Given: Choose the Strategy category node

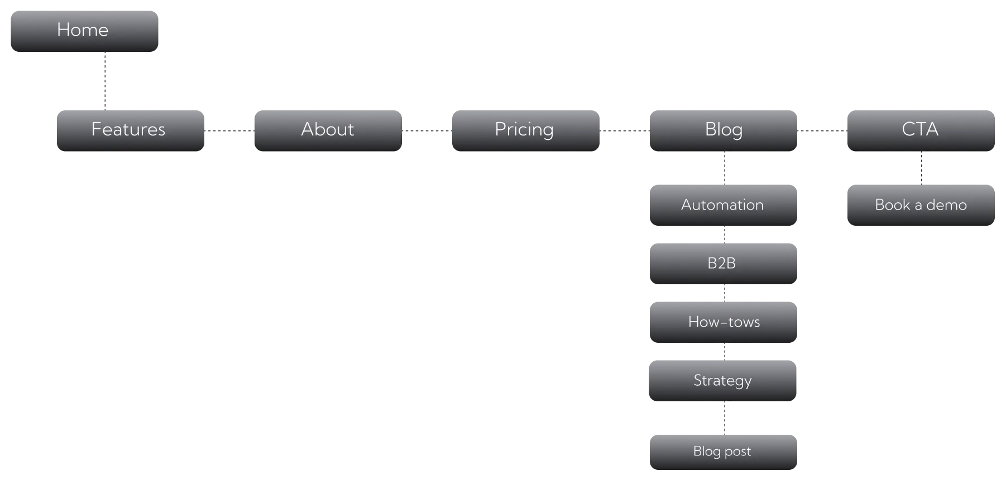Looking at the screenshot, I should coord(723,380).
